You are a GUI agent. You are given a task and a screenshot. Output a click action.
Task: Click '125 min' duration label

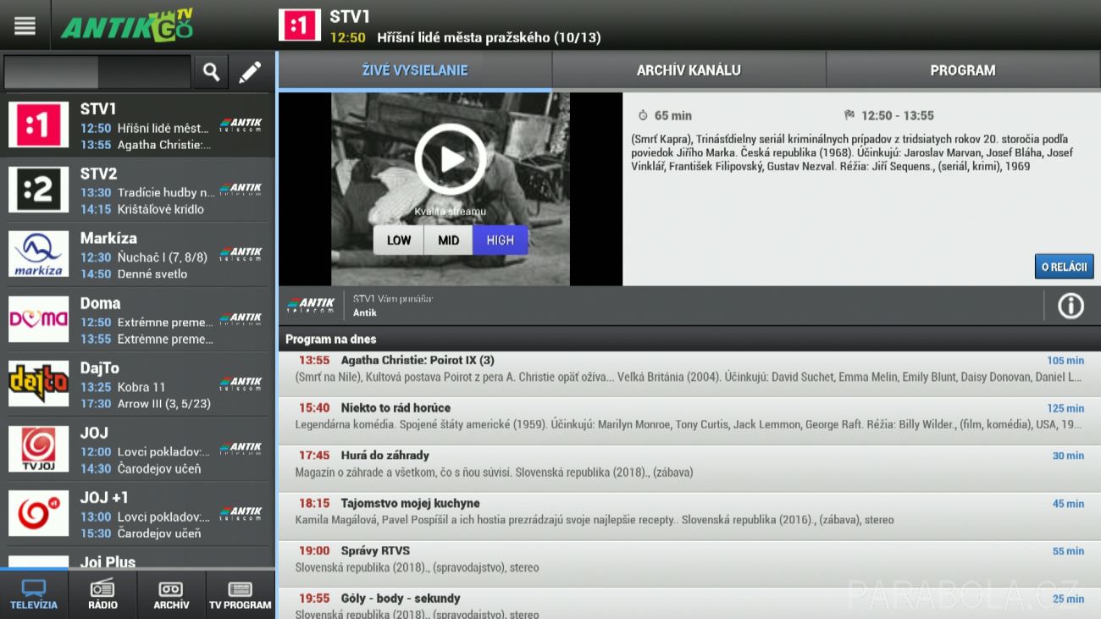pos(1065,408)
